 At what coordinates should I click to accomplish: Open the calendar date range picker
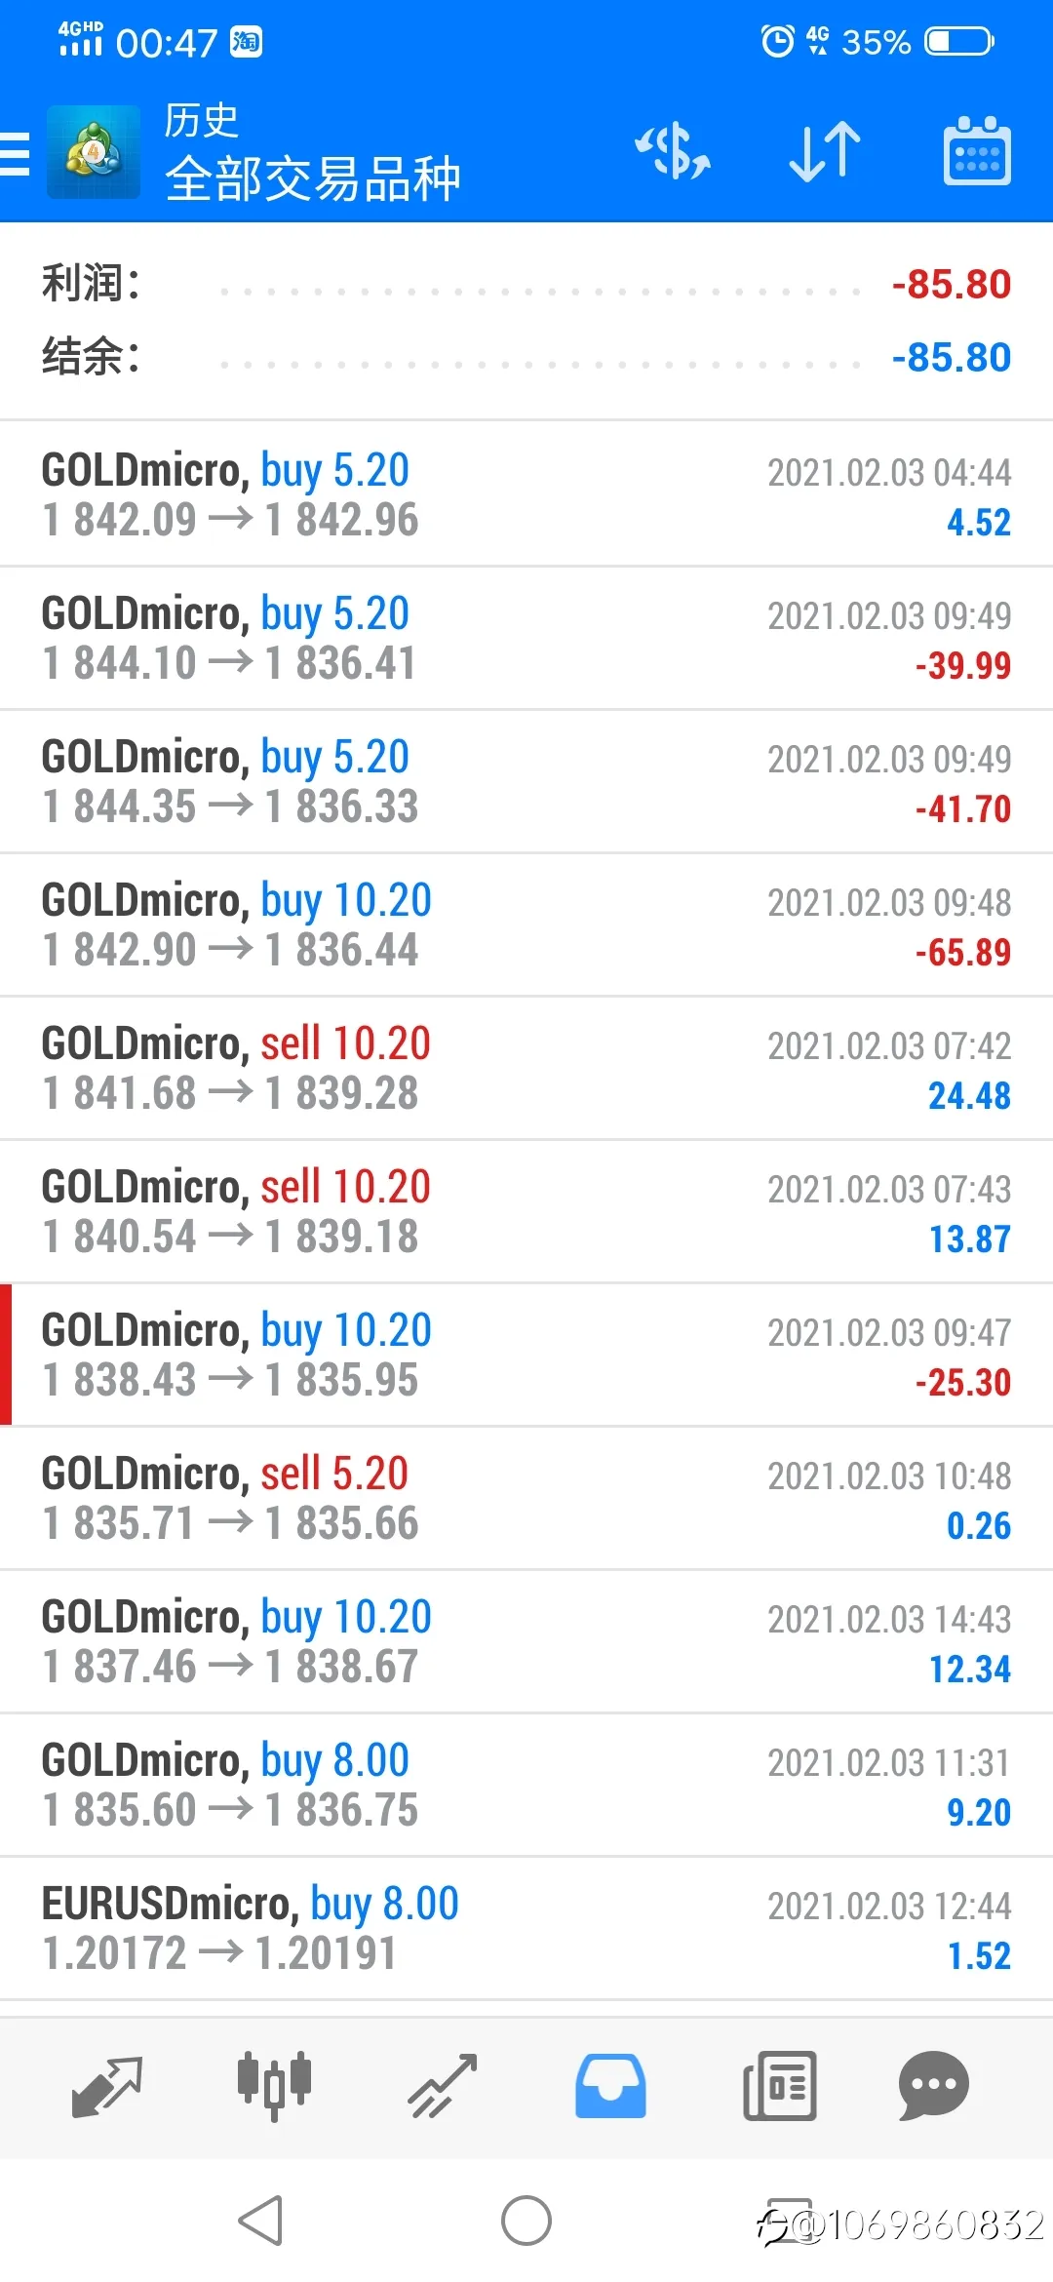coord(977,151)
